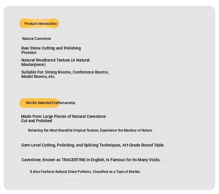
Task: Click Retaining the Most Beautiful Original Texture line
Action: (90, 130)
